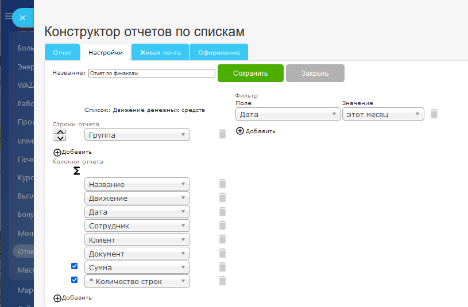Open the Движение column dropdown
Viewport: 468px width, 307px height.
coord(137,198)
